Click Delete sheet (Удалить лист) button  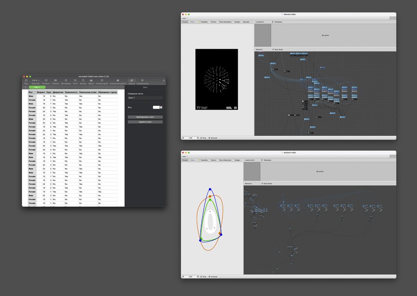click(145, 122)
